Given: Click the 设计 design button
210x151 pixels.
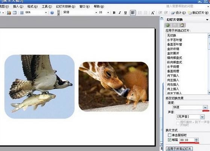Looking at the screenshot, I should [x=178, y=13].
